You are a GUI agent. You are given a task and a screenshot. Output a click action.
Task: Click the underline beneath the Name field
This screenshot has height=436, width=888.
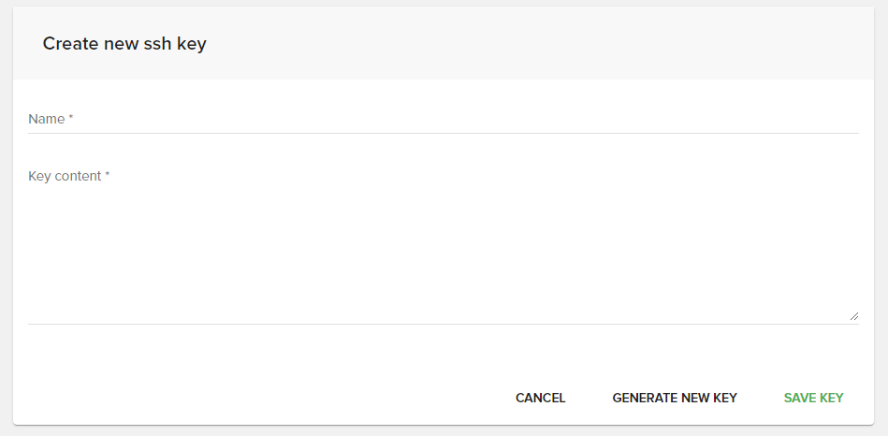pyautogui.click(x=444, y=133)
